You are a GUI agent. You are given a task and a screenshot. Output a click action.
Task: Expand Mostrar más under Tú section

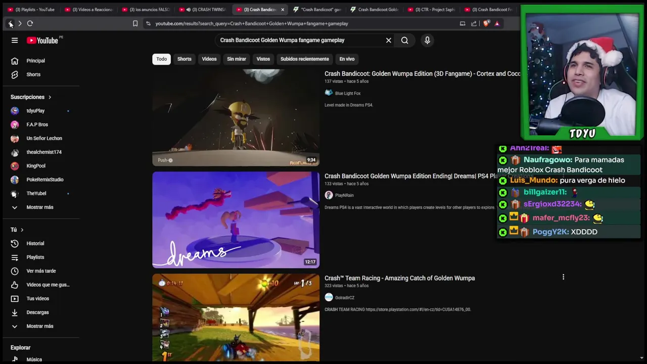pos(40,326)
